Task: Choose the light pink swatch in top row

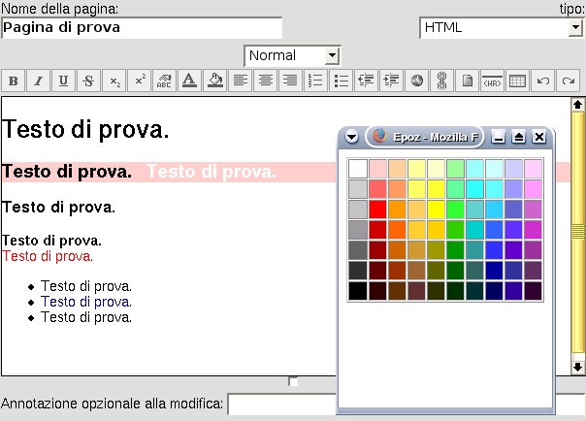Action: [377, 169]
